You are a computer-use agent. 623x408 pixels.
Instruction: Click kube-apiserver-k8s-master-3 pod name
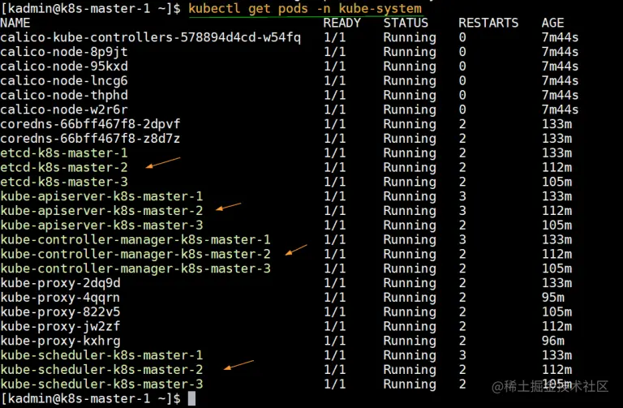point(101,225)
